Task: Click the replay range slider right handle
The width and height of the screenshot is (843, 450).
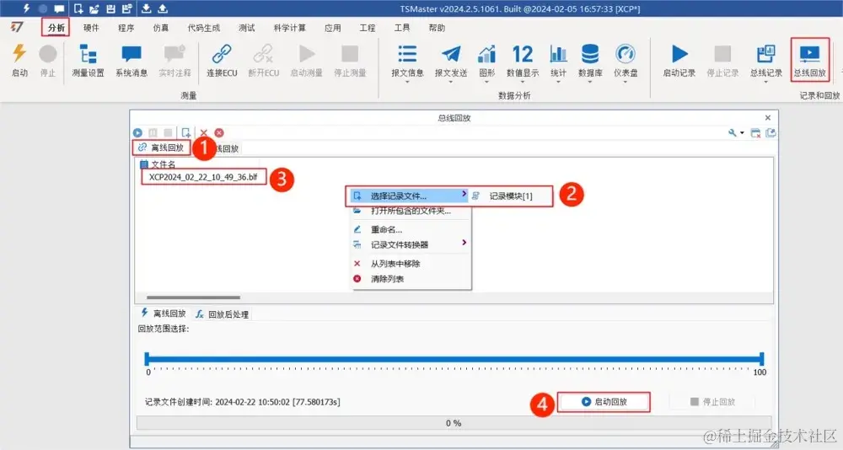Action: tap(762, 359)
